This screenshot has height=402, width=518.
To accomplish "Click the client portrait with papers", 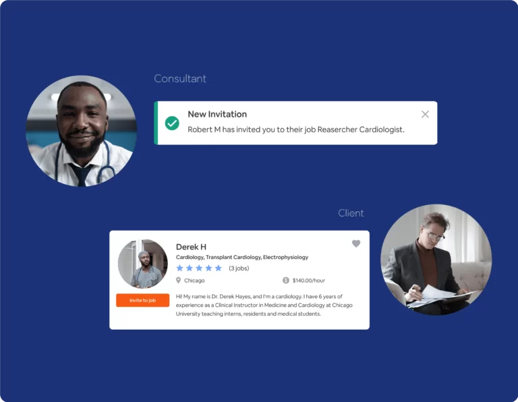I will point(436,260).
